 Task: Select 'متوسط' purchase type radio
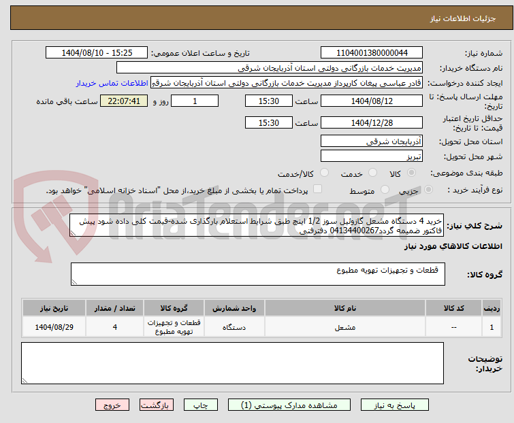386,190
